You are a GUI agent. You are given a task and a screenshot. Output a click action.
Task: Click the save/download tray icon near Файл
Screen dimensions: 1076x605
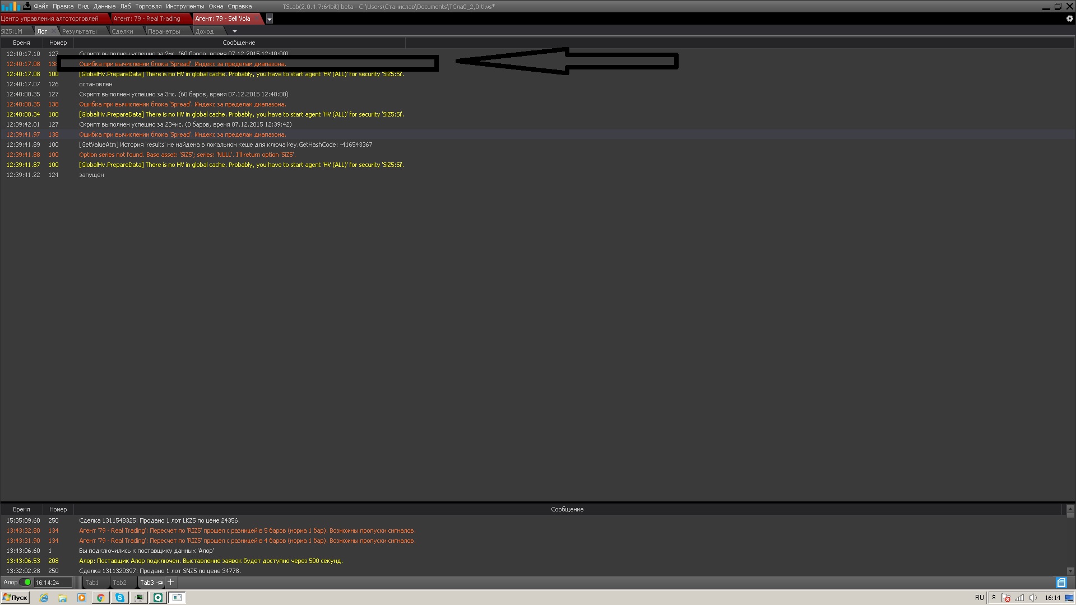[x=26, y=6]
